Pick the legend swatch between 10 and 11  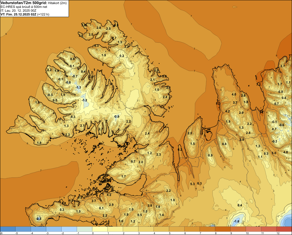coord(253,229)
